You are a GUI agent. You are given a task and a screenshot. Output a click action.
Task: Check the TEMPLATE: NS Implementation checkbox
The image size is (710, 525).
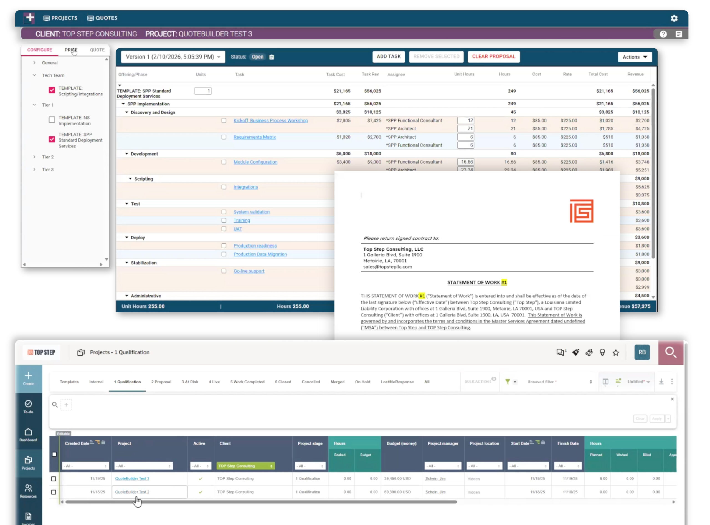click(52, 120)
